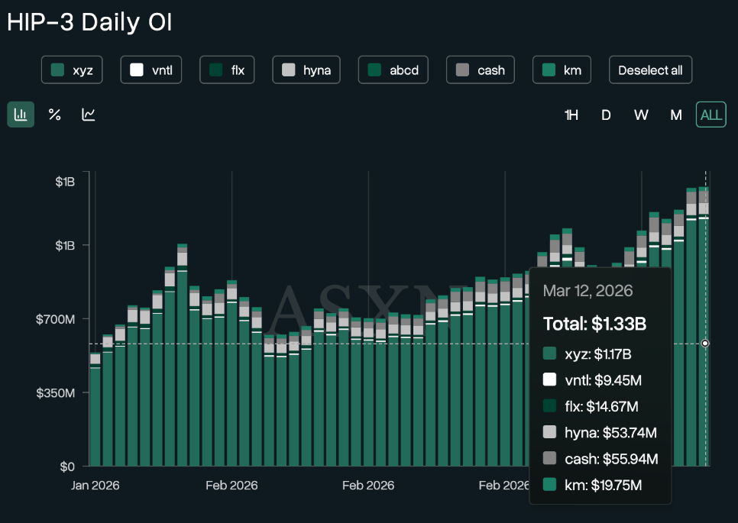Select the 1H timeframe

tap(571, 115)
